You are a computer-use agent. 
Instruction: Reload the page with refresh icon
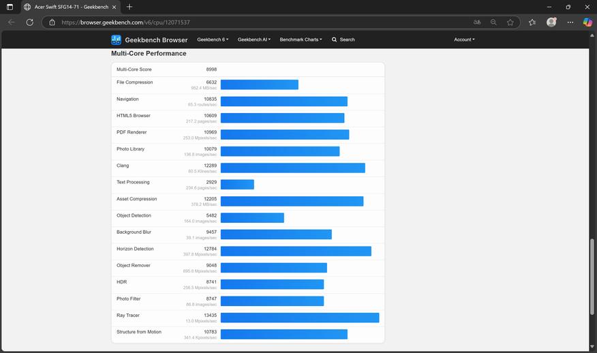coord(30,22)
